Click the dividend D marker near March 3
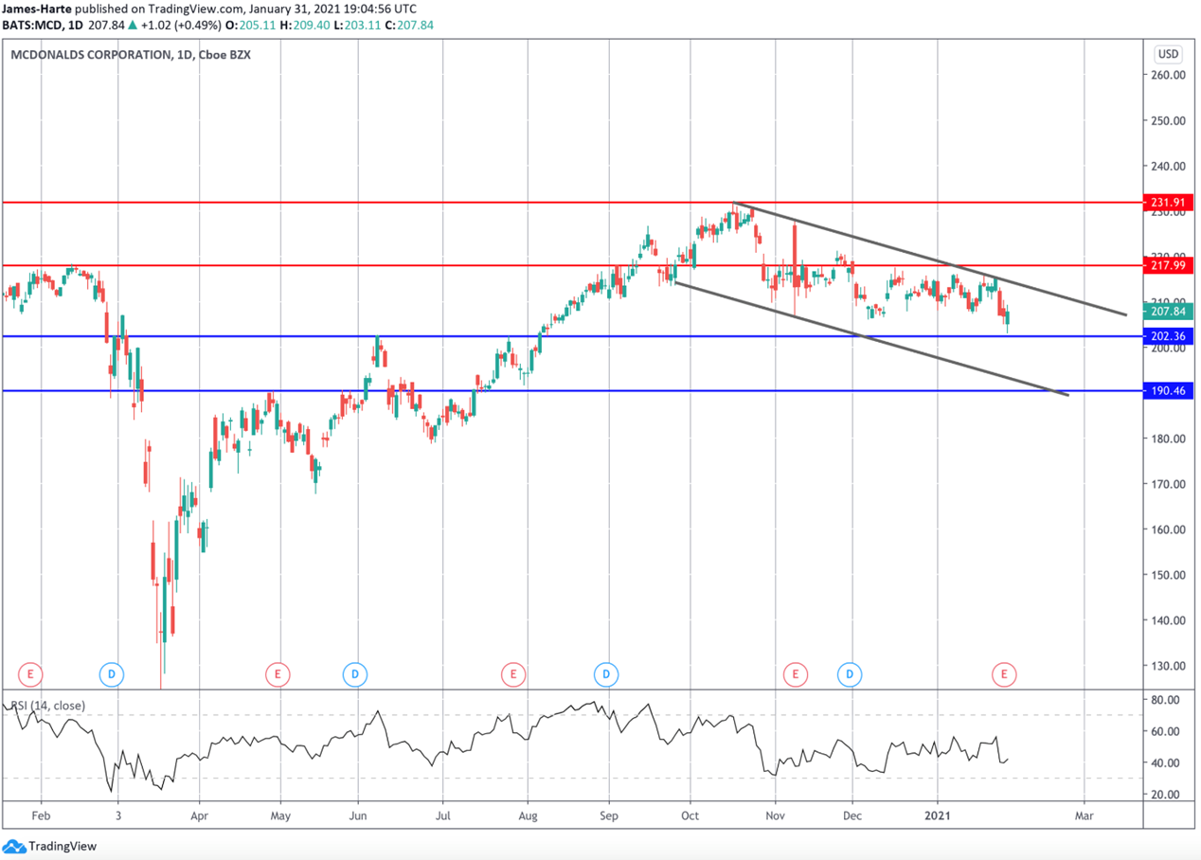This screenshot has height=860, width=1201. (x=112, y=674)
